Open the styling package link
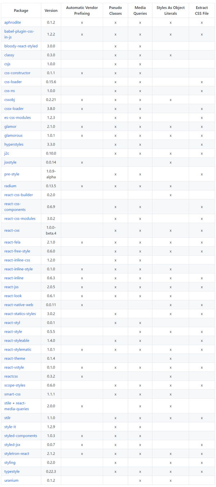Viewport: 216px width, 487px height. pos(10,463)
